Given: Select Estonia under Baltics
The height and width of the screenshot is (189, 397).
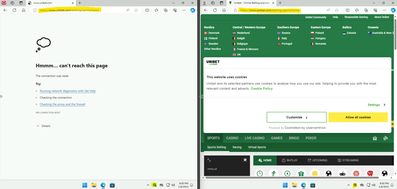Looking at the screenshot, I should pyautogui.click(x=349, y=33).
